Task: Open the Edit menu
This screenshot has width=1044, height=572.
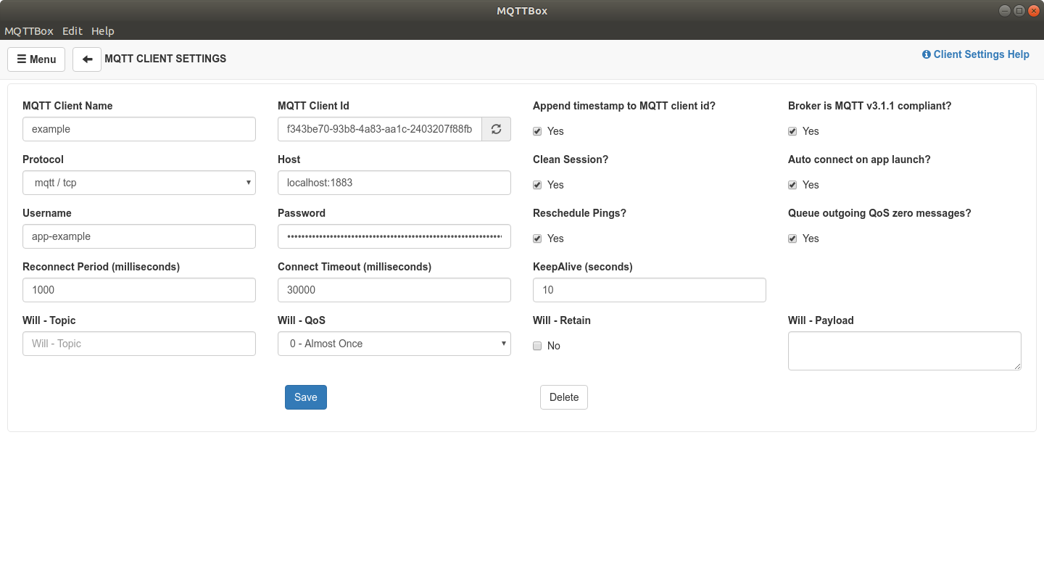Action: (x=72, y=31)
